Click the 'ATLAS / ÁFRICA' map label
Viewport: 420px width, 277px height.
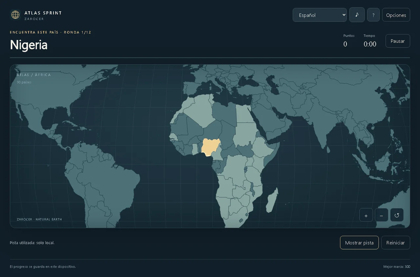click(34, 75)
